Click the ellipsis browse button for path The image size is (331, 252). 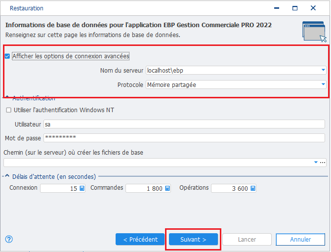(x=323, y=162)
